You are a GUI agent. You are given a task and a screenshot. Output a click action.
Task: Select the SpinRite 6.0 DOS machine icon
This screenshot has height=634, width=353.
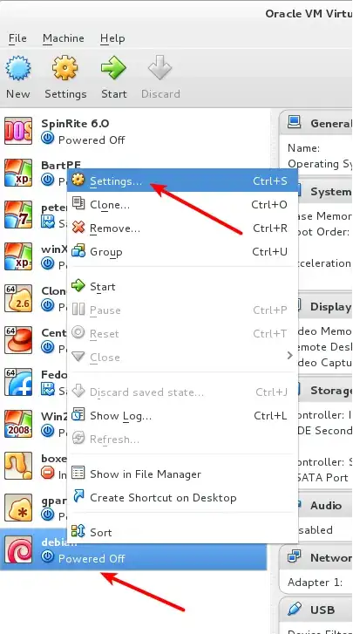tap(18, 131)
